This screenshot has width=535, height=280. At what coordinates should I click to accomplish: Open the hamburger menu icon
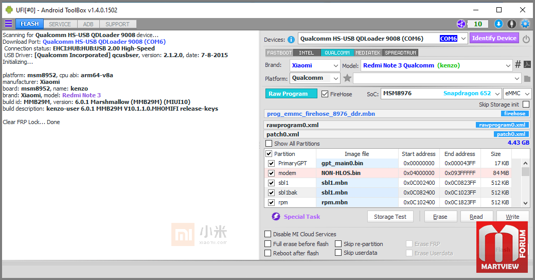coord(8,24)
